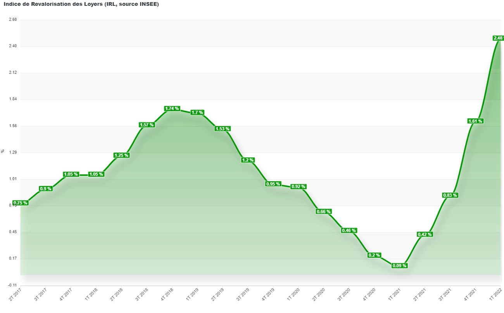Click the 1.74 % peak data label
The width and height of the screenshot is (504, 313).
click(x=172, y=108)
